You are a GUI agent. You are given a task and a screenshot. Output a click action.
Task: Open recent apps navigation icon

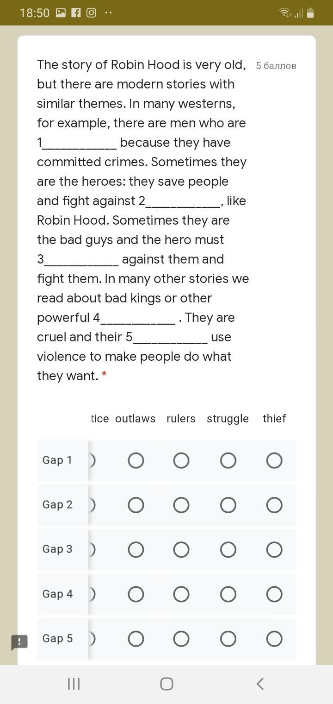pyautogui.click(x=74, y=684)
